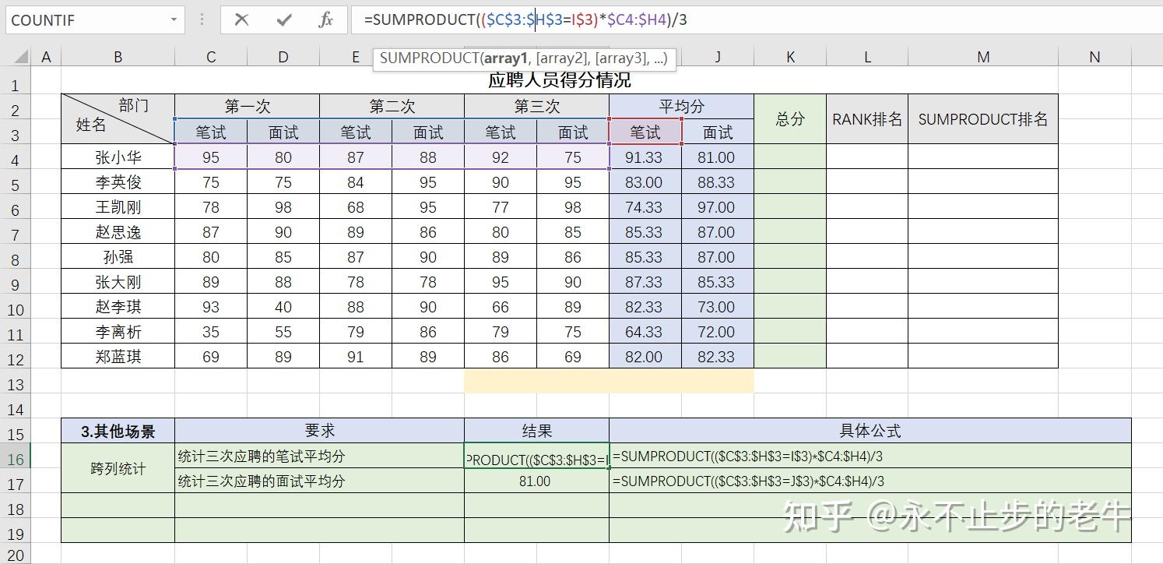Click name cell 王凯刚

118,207
